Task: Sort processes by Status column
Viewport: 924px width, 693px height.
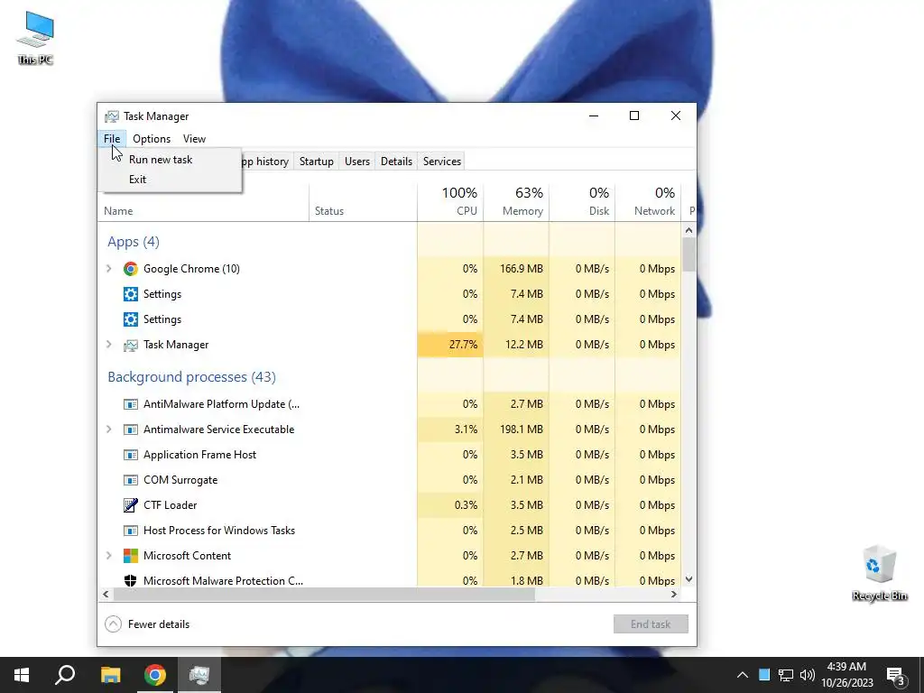Action: [363, 201]
